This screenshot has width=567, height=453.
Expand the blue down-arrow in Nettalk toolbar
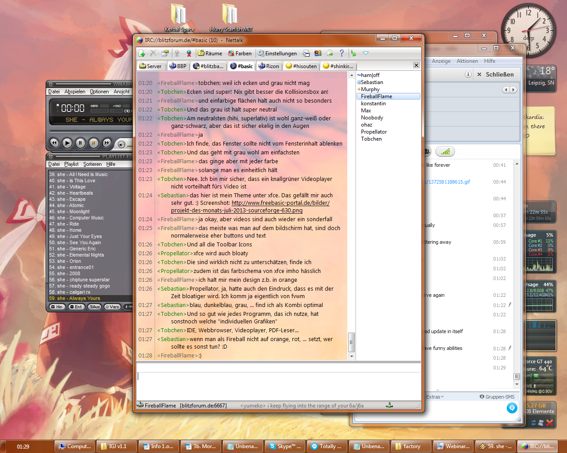coord(365,53)
